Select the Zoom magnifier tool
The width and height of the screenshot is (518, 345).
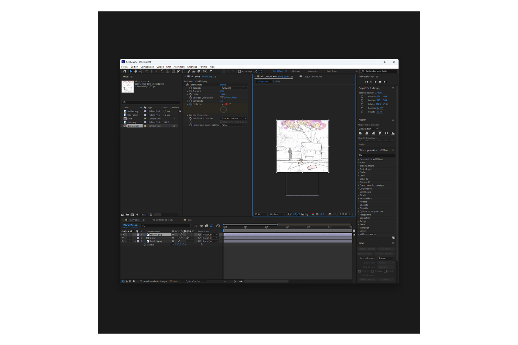click(x=141, y=71)
